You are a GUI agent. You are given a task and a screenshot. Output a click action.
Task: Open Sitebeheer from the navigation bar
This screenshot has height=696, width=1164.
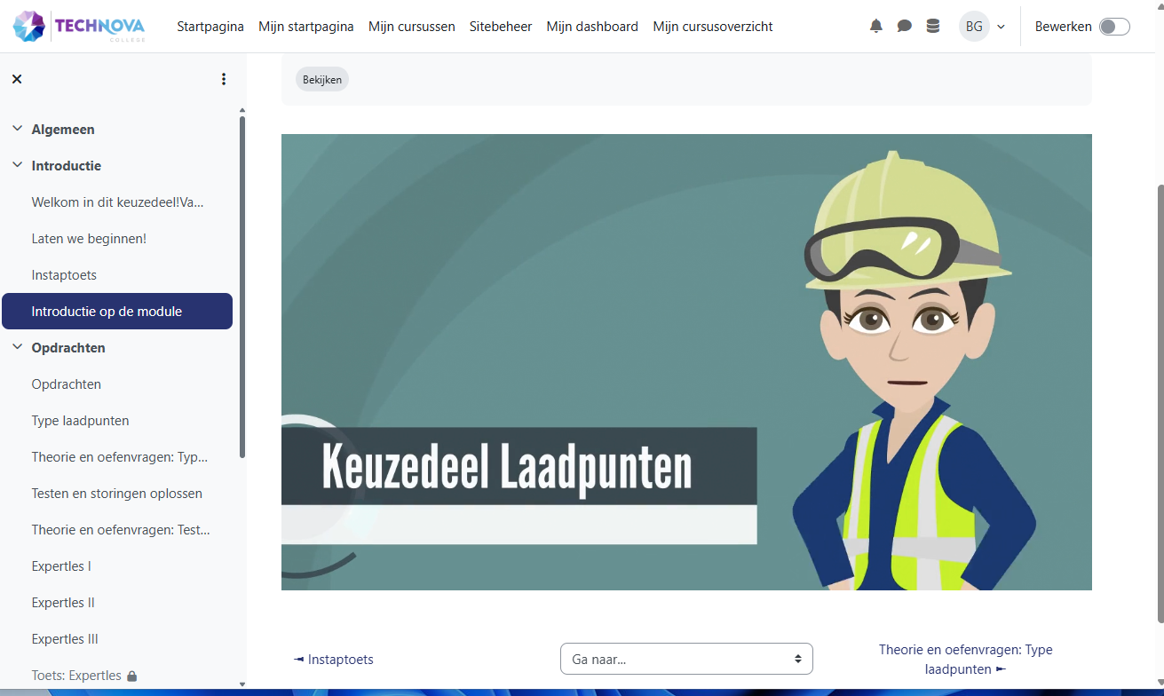point(501,27)
